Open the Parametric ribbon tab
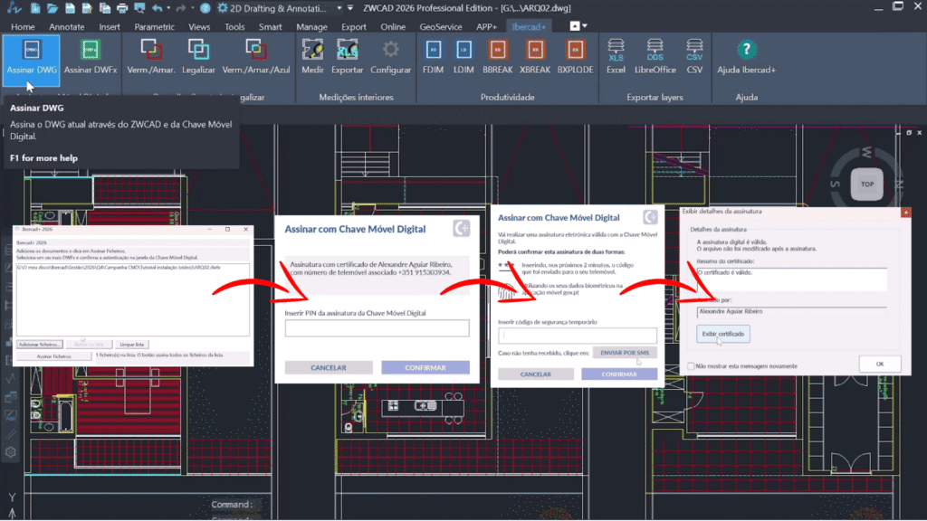The image size is (927, 521). click(x=154, y=26)
